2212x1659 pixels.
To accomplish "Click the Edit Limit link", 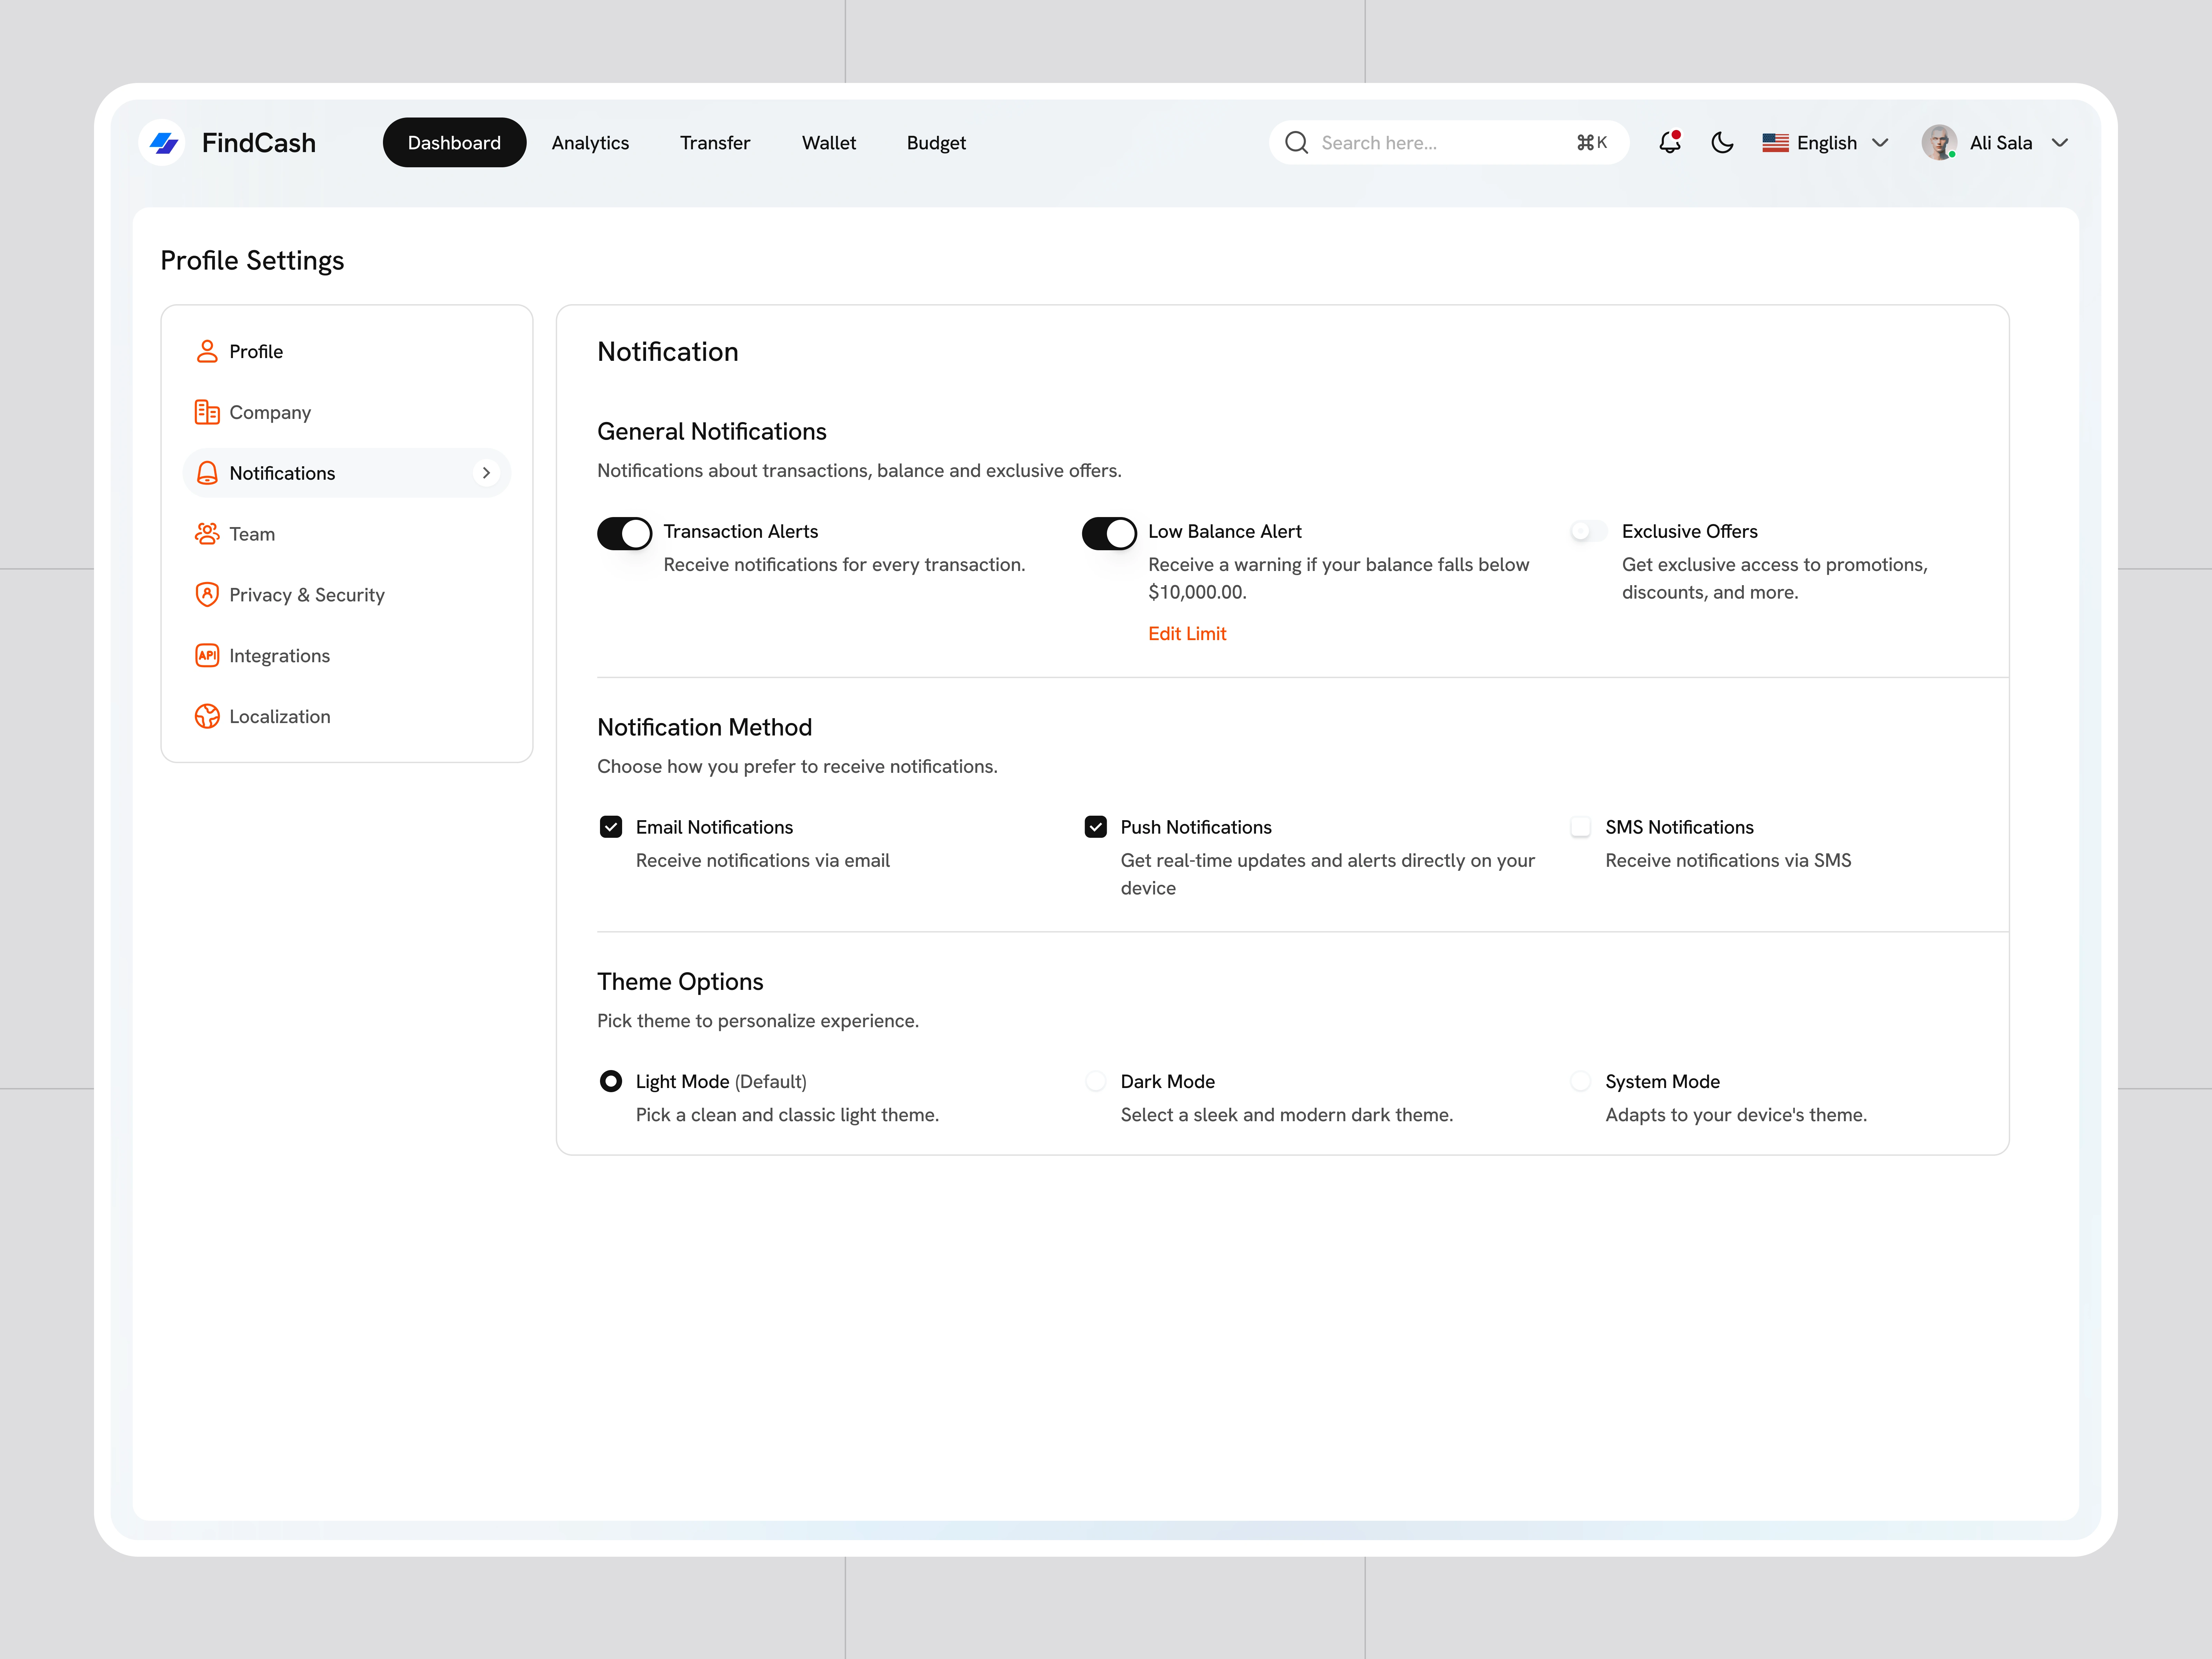I will pyautogui.click(x=1187, y=634).
